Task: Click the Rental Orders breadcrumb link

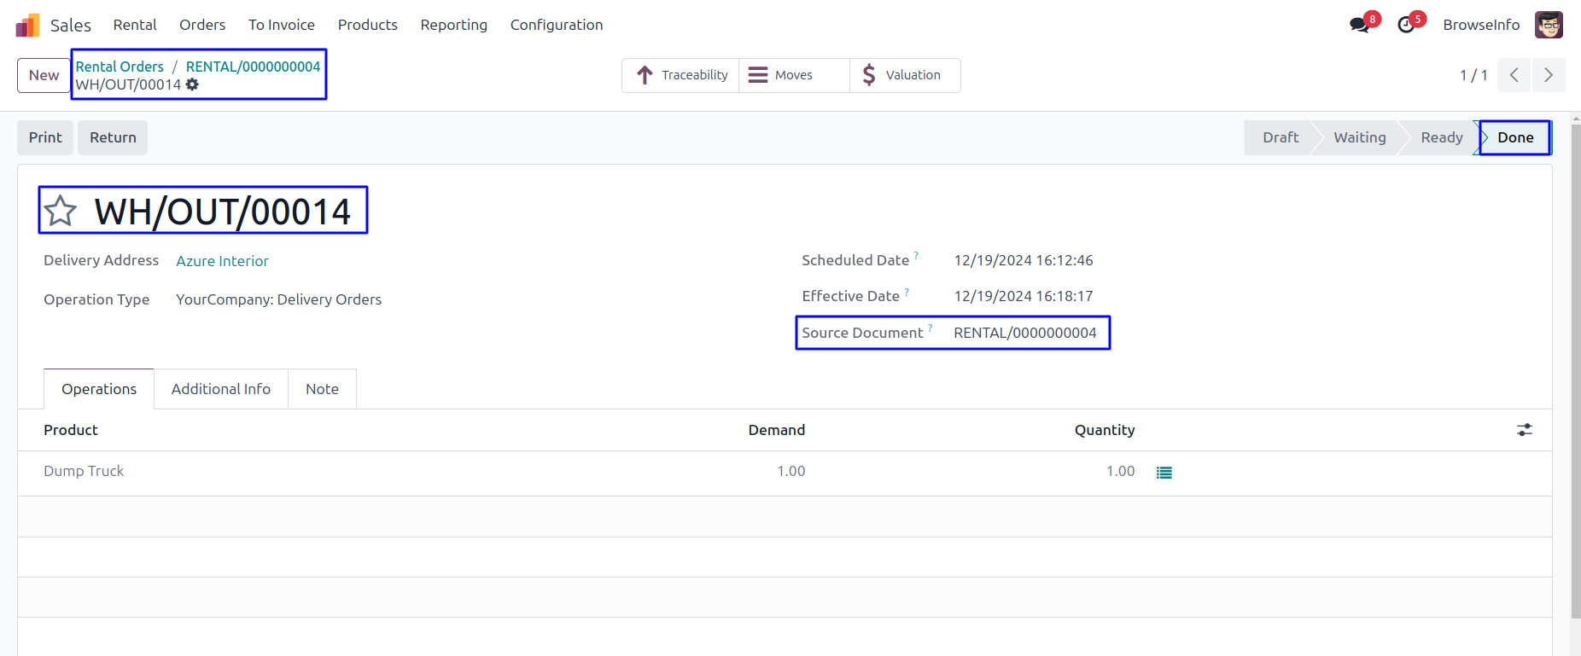Action: [x=120, y=67]
